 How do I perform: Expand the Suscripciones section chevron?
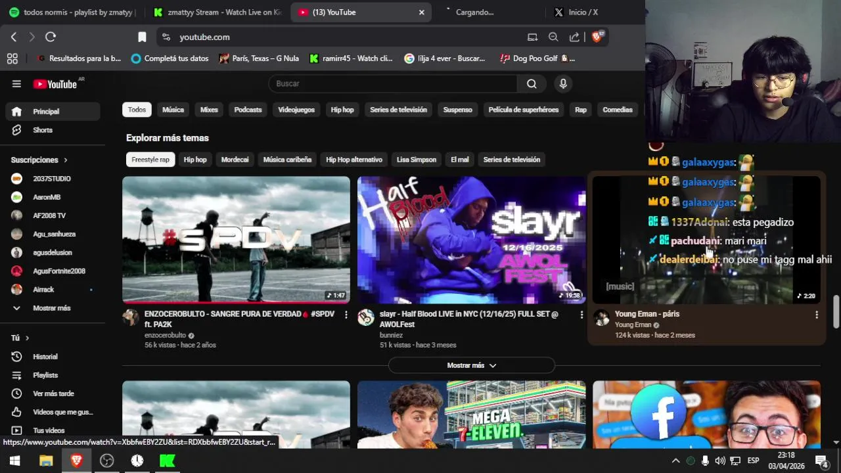click(66, 160)
